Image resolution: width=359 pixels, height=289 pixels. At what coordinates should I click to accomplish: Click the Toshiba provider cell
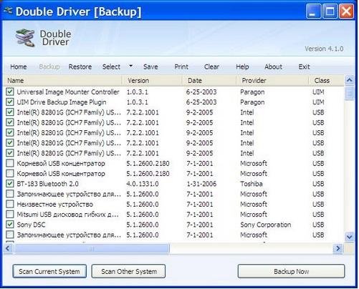point(252,184)
